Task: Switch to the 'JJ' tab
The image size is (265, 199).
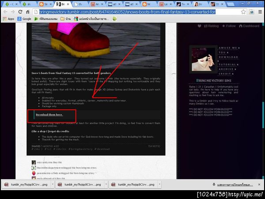Action: pos(217,4)
